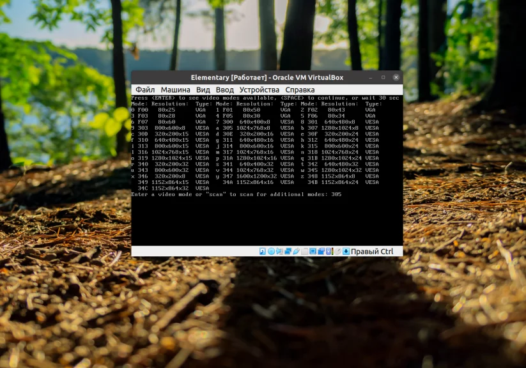The height and width of the screenshot is (368, 526).
Task: Click the video recording icon in status bar
Action: tap(321, 251)
